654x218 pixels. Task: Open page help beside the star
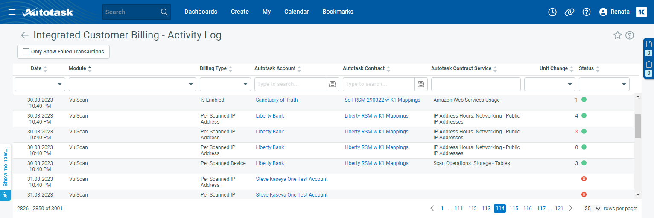coord(630,35)
